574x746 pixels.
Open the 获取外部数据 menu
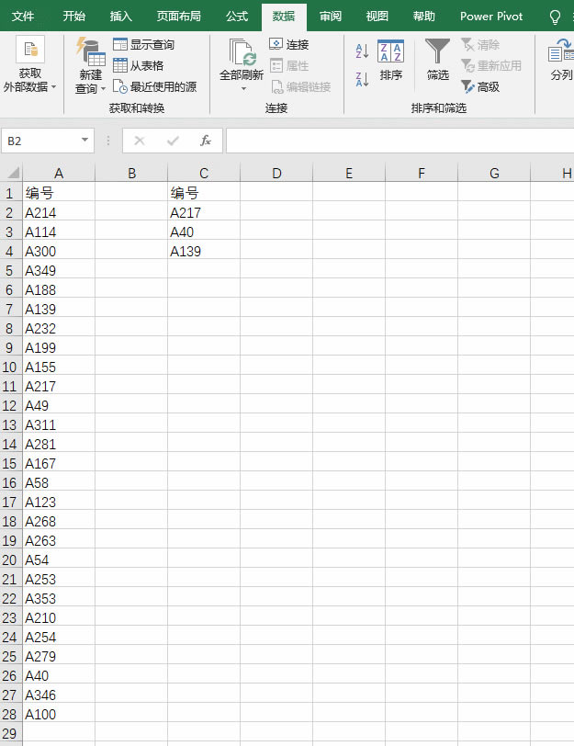tap(30, 64)
